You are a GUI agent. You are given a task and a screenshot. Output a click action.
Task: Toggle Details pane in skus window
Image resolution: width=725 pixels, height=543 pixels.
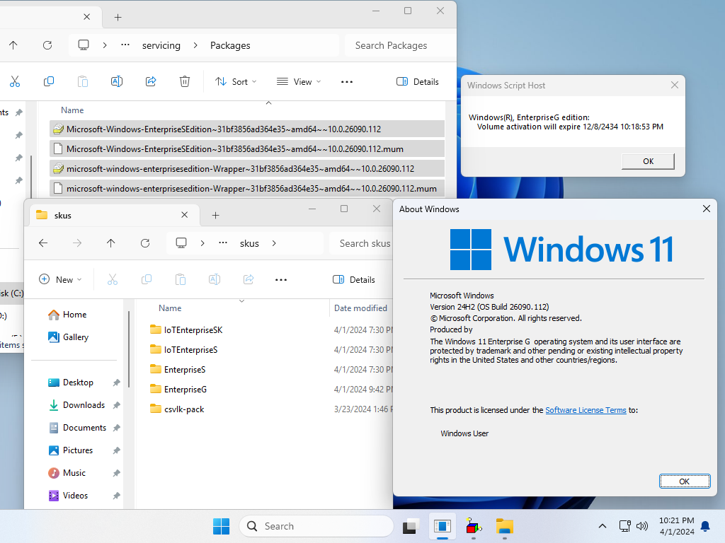point(354,279)
